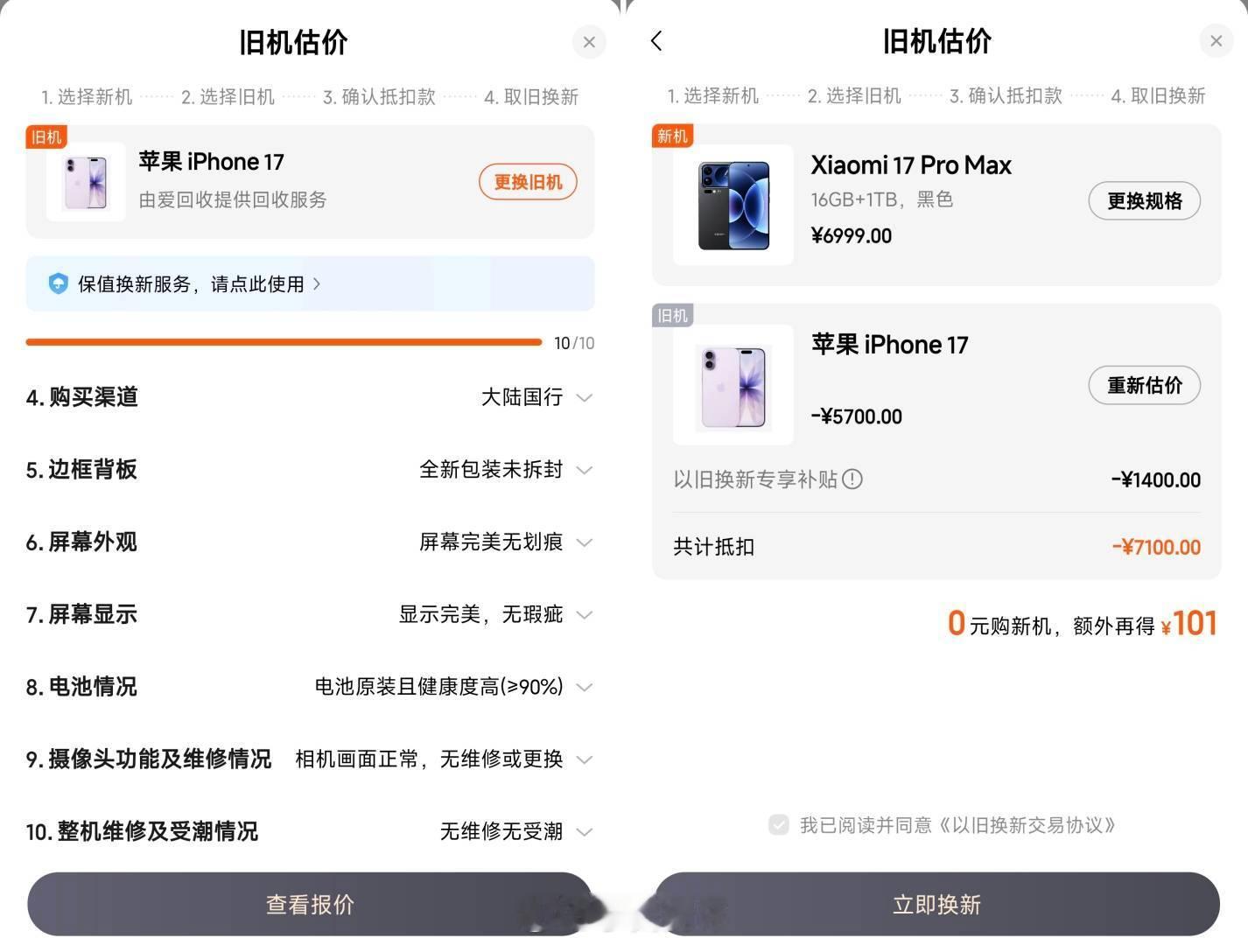Open the subsidy info icon beside 以旧换新专享补贴
Viewport: 1248px width, 945px height.
pos(852,479)
